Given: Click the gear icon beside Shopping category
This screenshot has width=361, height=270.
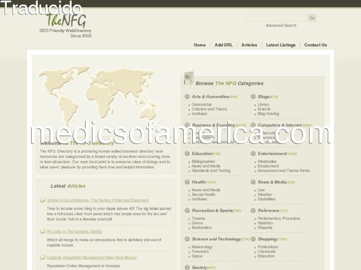Looking at the screenshot, I should pyautogui.click(x=254, y=239).
